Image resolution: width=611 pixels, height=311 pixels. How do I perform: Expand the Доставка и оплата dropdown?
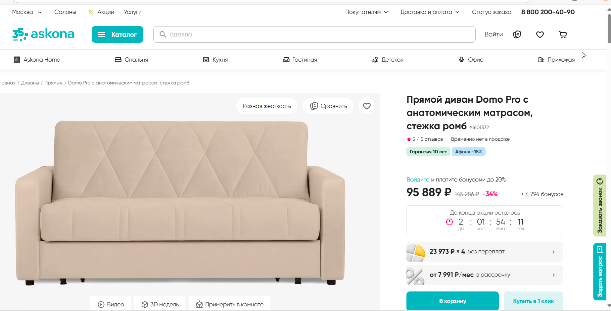click(430, 12)
